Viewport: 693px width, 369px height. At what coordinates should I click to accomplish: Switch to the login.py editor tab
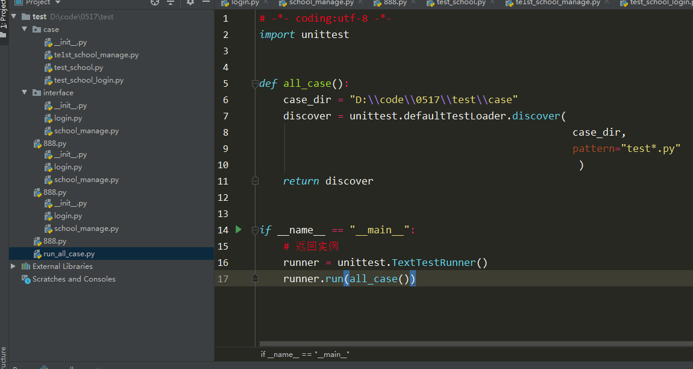point(245,2)
